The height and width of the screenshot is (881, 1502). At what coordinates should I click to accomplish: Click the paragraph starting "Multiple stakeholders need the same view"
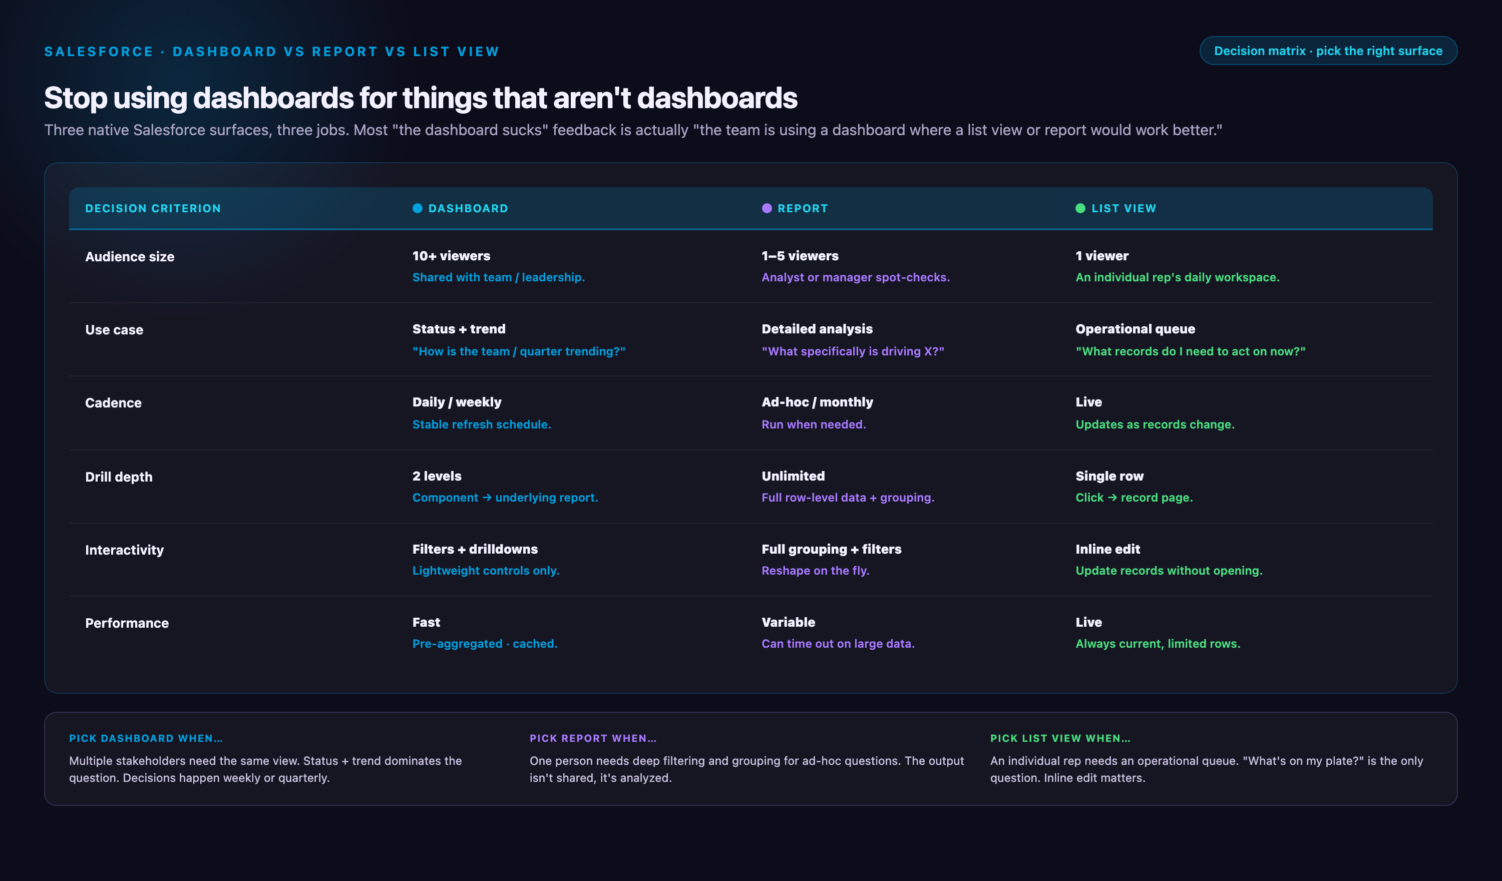(265, 769)
